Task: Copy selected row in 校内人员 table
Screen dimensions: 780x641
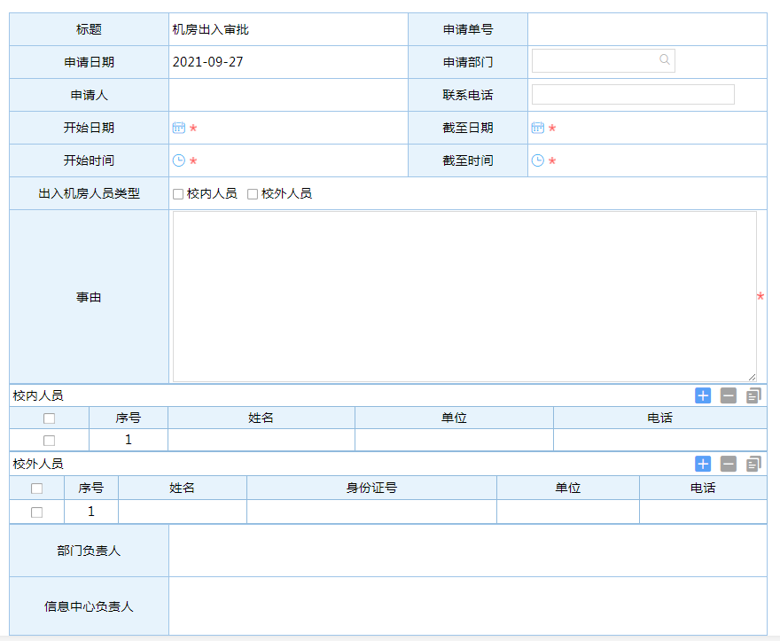Action: point(753,395)
